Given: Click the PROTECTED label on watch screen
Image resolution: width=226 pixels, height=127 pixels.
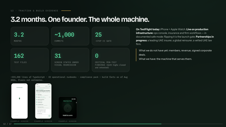Looking at the screenshot, I should pos(67,101).
